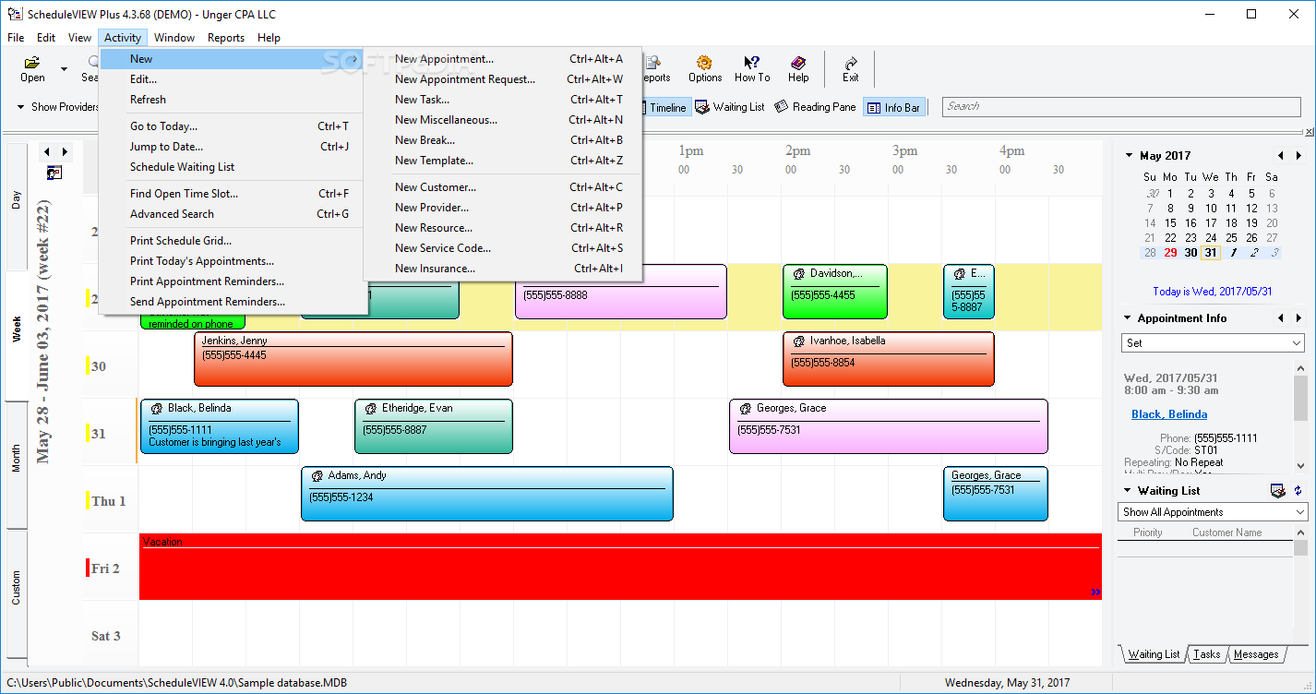Open Black, Belinda link in Appointment Info
The width and height of the screenshot is (1316, 694).
(1169, 414)
